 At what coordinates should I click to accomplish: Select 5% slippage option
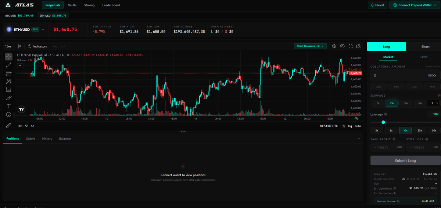click(x=420, y=103)
